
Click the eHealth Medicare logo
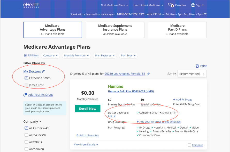(x=31, y=5)
